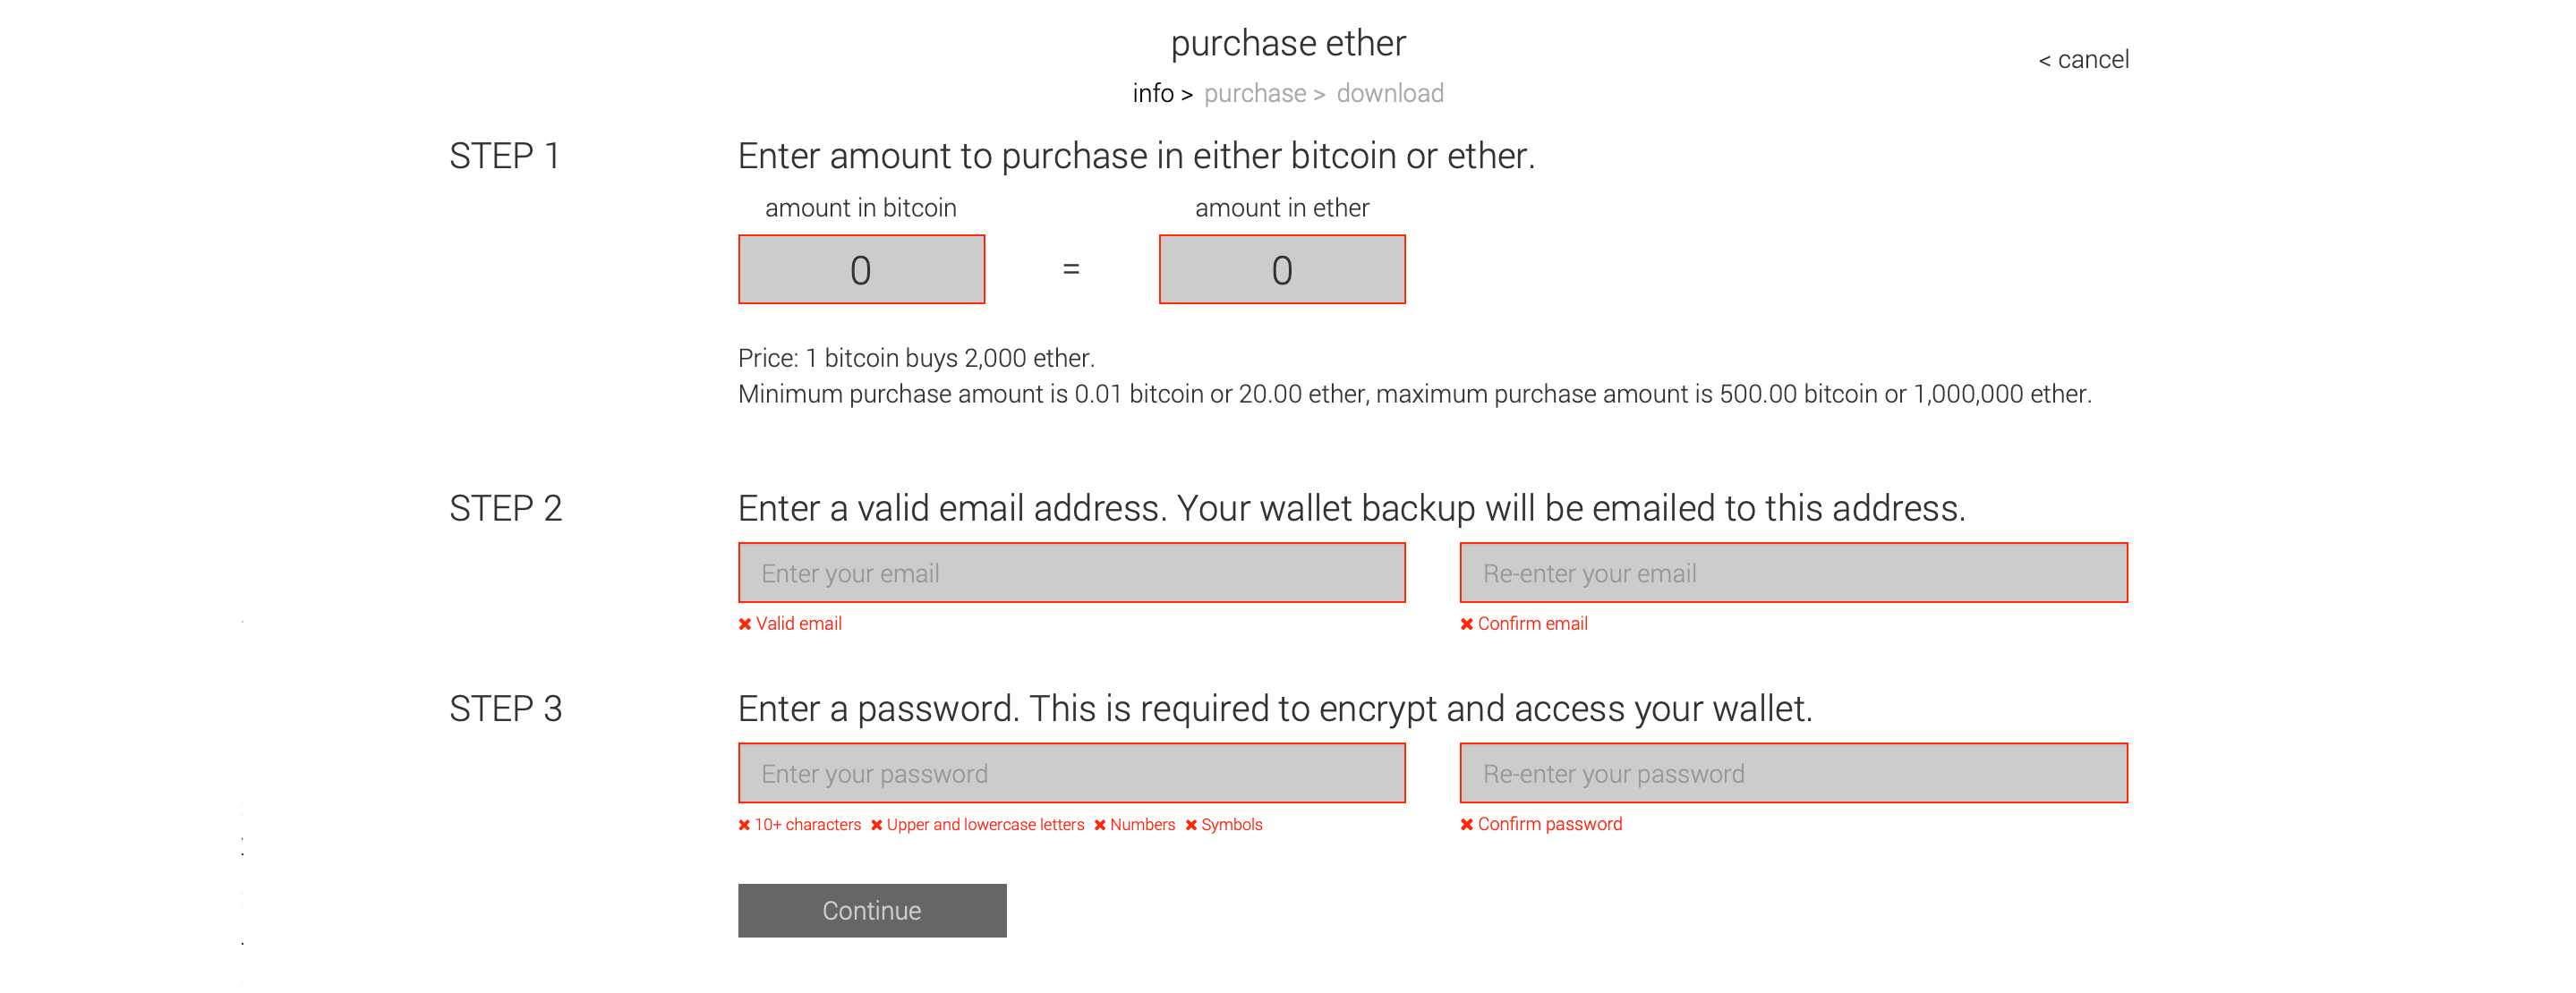Click the X icon beside Numbers requirement

1099,824
